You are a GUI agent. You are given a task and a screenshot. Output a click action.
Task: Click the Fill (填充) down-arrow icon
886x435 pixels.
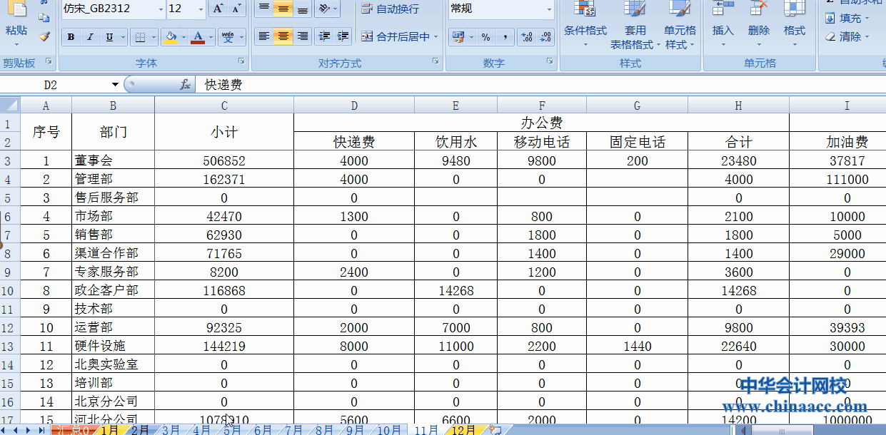click(x=831, y=19)
